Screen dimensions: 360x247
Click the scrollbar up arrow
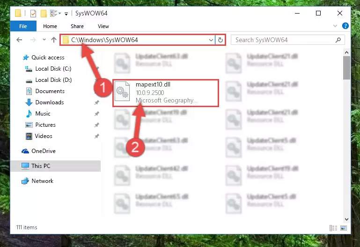point(346,52)
